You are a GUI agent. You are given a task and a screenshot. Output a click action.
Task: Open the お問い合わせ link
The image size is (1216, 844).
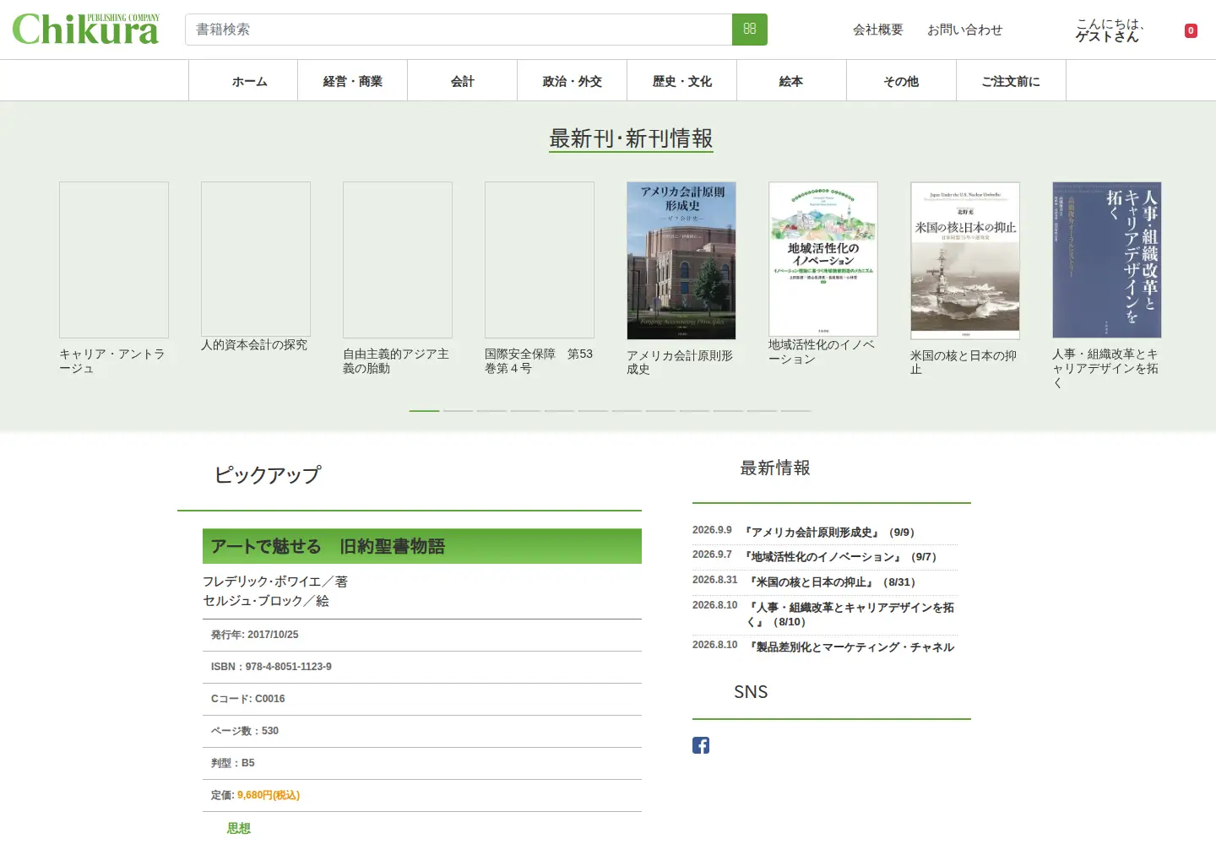pos(964,30)
